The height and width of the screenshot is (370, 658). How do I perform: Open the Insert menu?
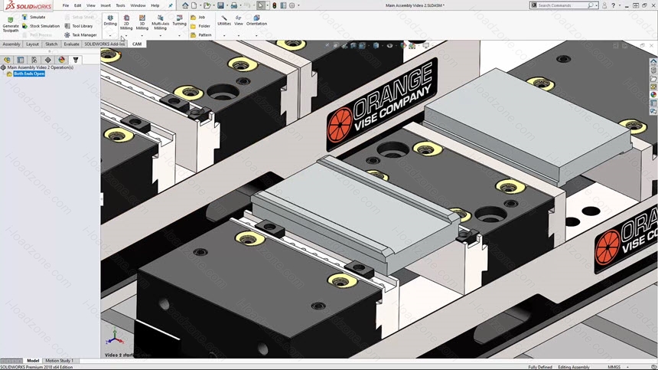click(x=106, y=5)
